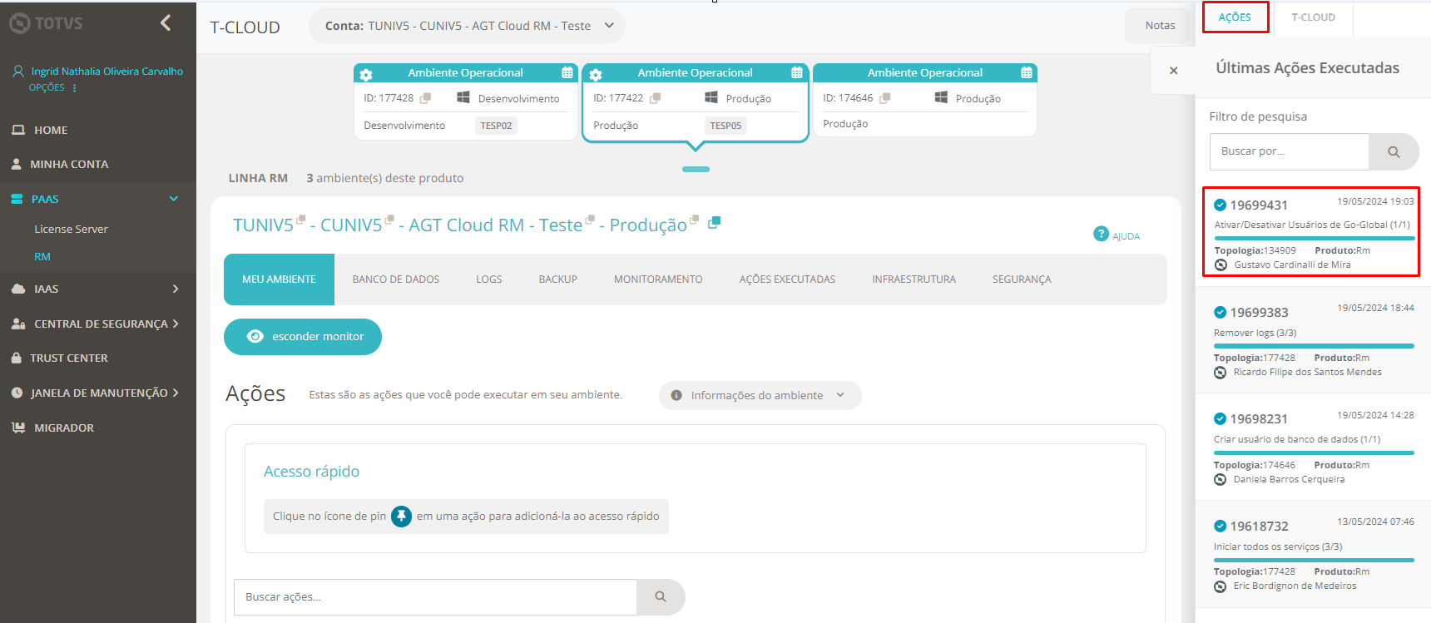Open calendar icon of environment 177422

tap(797, 72)
